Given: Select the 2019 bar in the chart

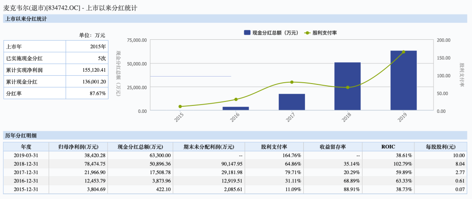Looking at the screenshot, I should click(403, 80).
